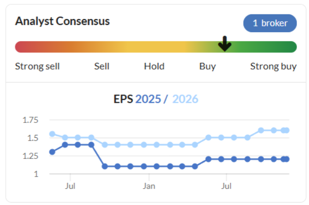Click the "Analyst Consensus" heading
The height and width of the screenshot is (205, 309).
(x=62, y=21)
